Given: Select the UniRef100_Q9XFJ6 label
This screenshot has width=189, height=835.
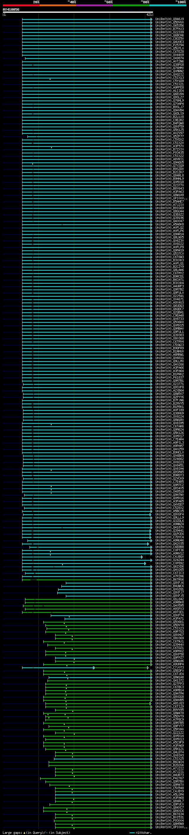Looking at the screenshot, I should point(169,583).
